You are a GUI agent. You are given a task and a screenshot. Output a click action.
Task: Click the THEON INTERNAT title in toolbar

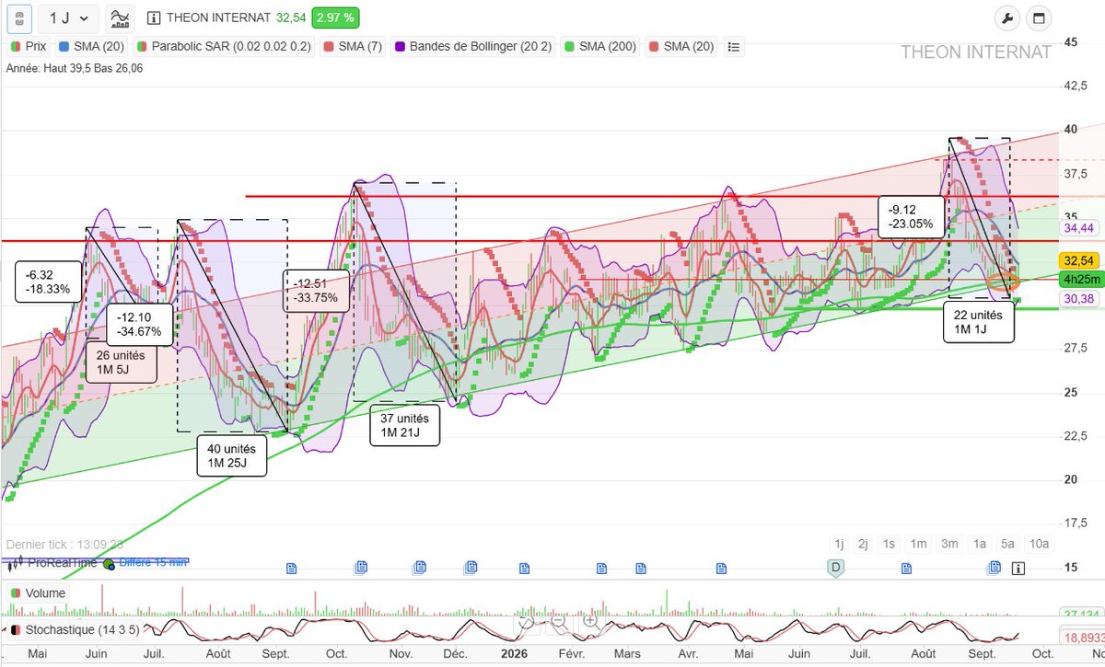coord(218,17)
